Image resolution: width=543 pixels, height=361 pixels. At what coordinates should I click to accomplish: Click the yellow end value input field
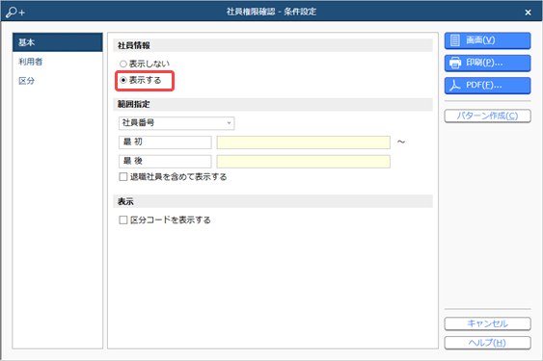click(304, 161)
